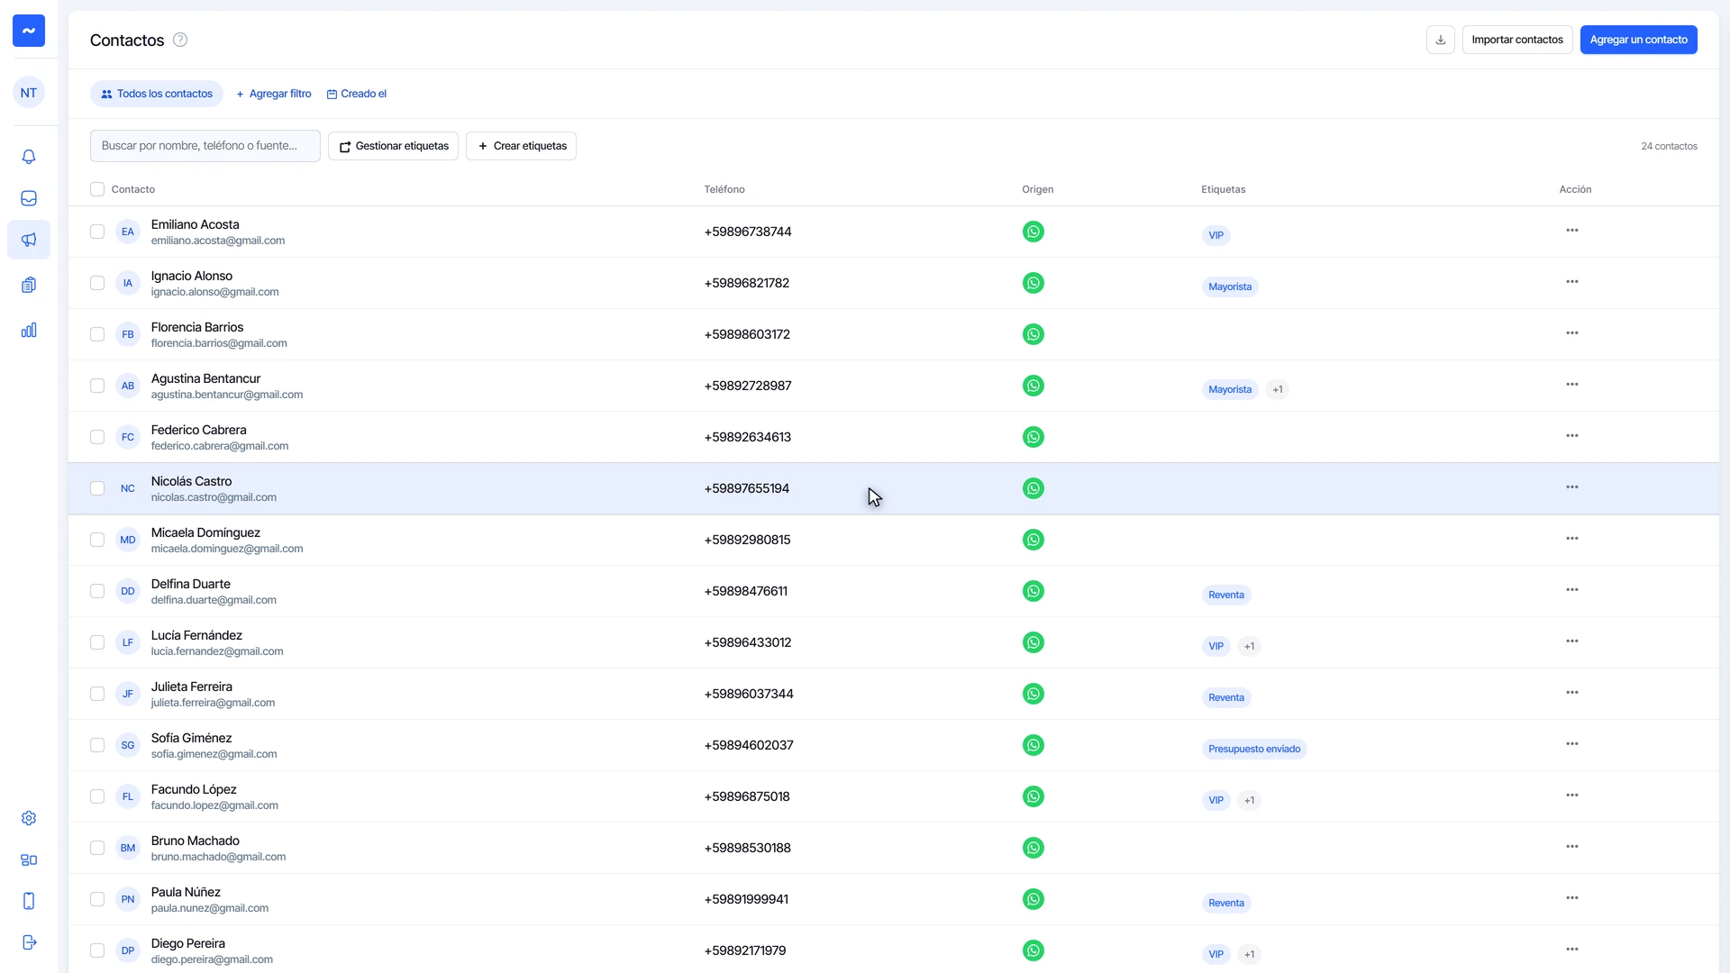Viewport: 1730px width, 973px height.
Task: Open Julieta Ferreira contact name
Action: pos(192,687)
